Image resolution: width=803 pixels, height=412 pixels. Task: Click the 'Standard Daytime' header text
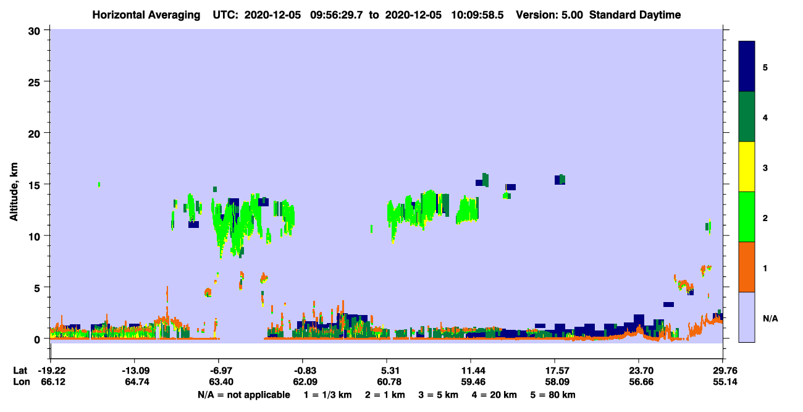pos(635,15)
